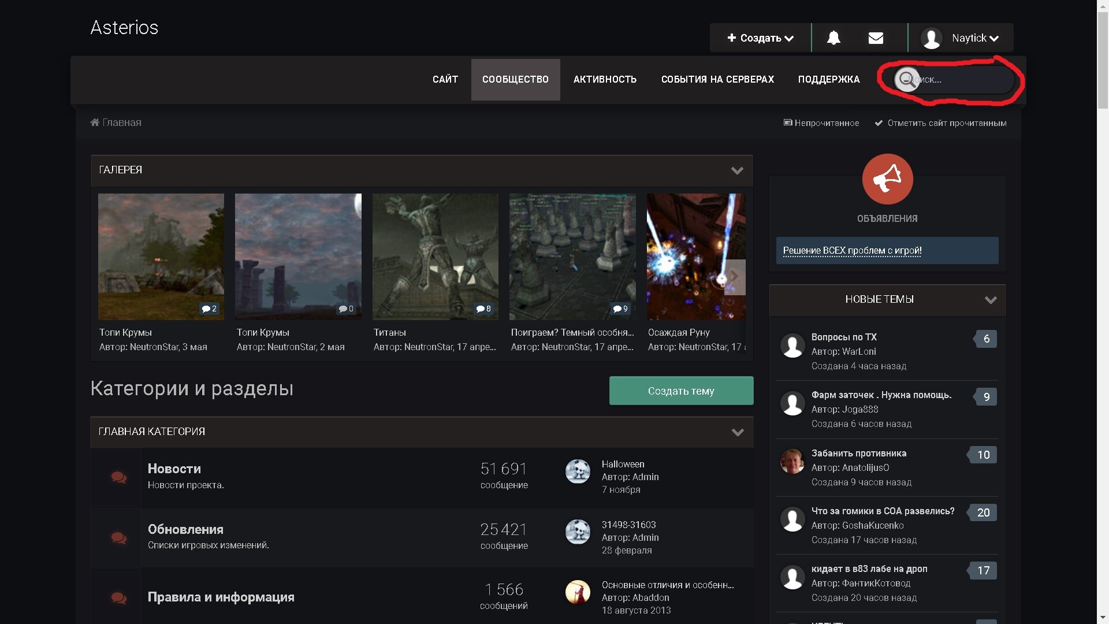This screenshot has width=1109, height=624.
Task: Click the Новости forum speech-bubble icon
Action: pos(119,477)
